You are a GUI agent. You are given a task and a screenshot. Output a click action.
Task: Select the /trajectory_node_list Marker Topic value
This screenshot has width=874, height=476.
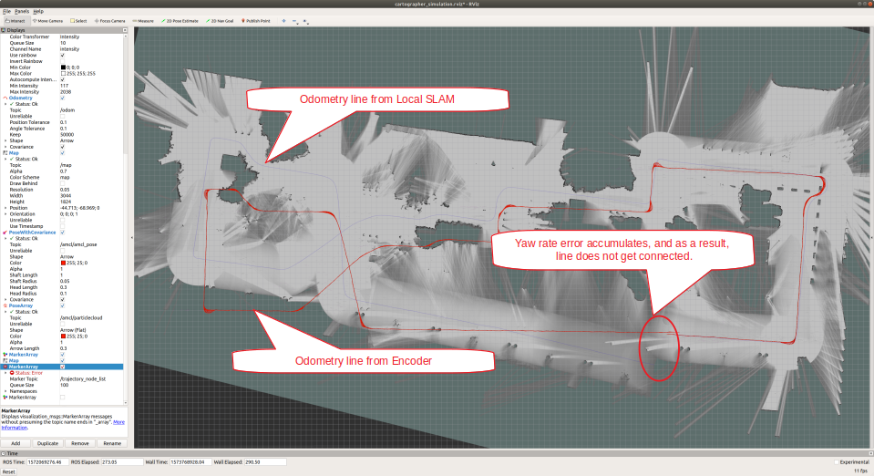[83, 379]
